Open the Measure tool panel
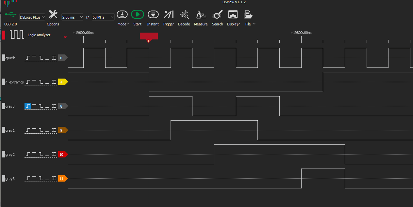 pos(201,15)
